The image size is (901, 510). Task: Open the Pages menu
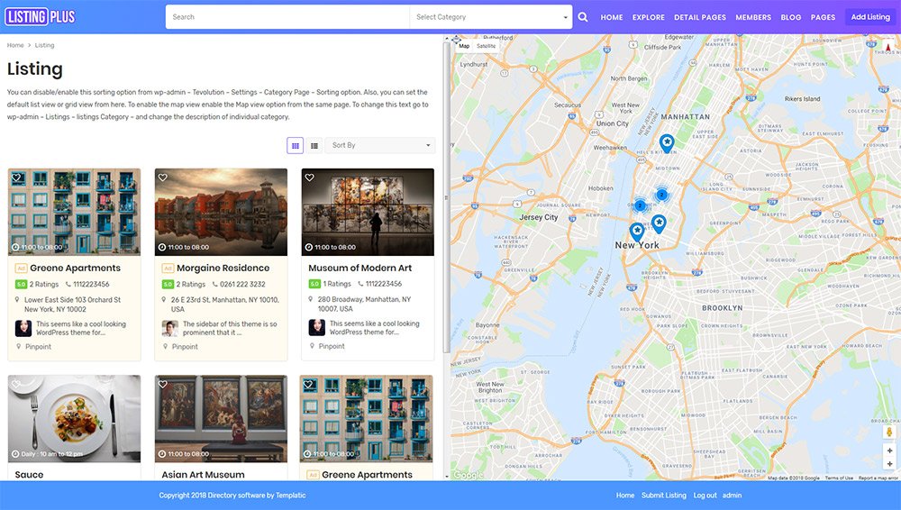[x=823, y=17]
